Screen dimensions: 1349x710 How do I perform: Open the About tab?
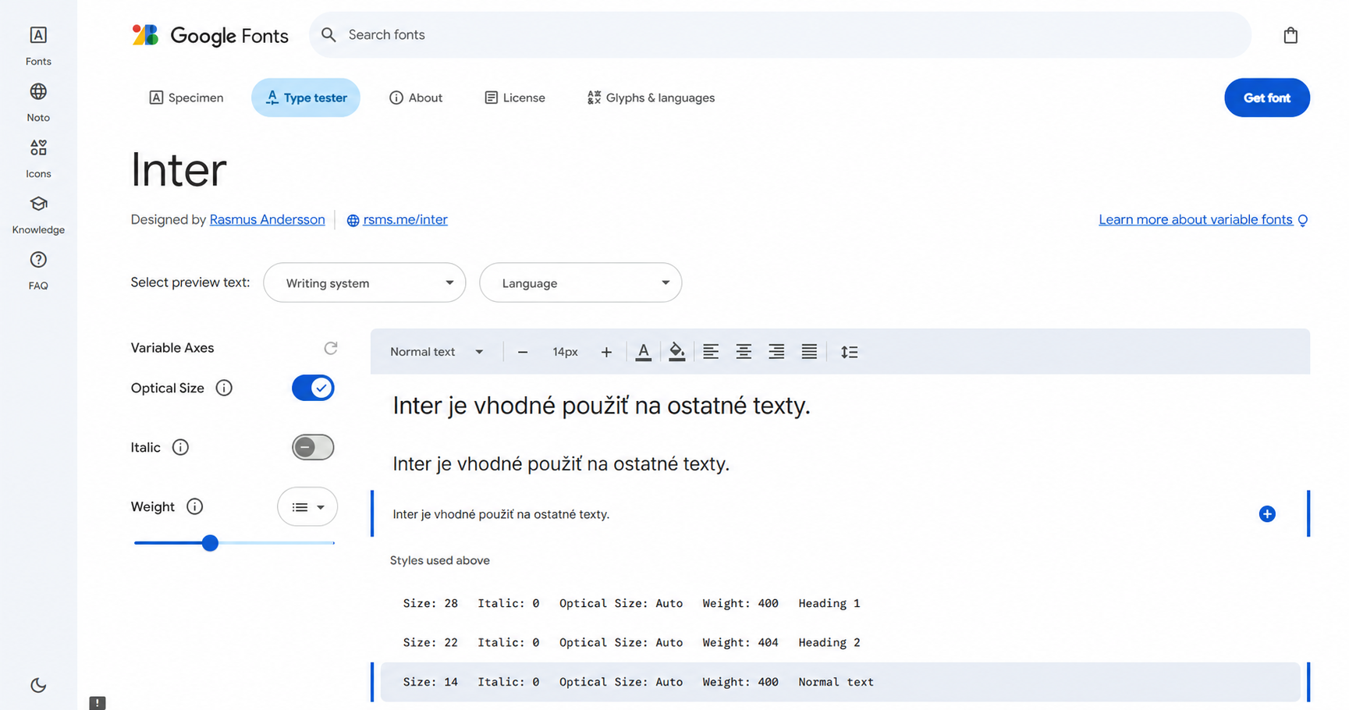[x=416, y=98]
